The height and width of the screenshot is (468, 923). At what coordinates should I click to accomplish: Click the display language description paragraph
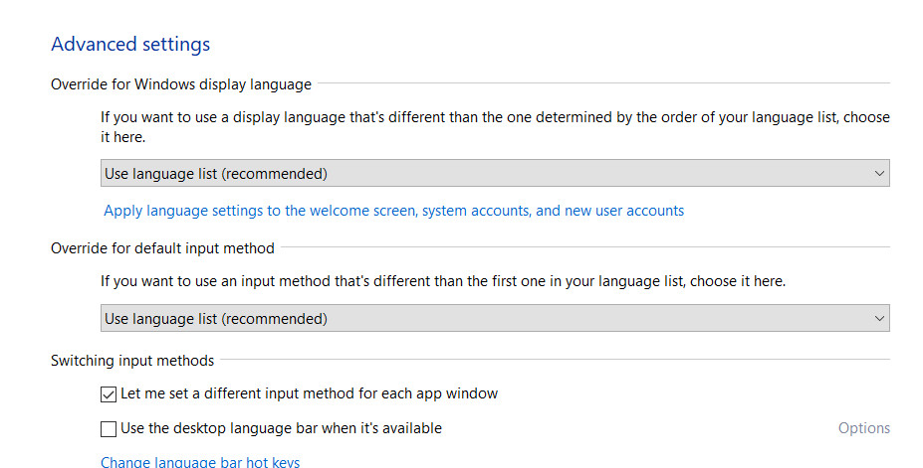pos(495,127)
